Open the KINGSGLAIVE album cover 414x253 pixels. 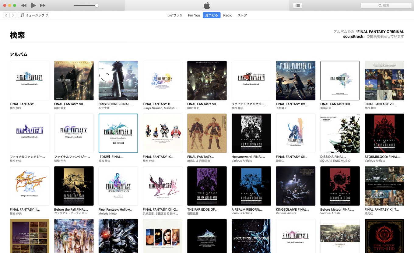pos(296,186)
